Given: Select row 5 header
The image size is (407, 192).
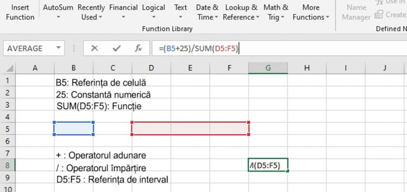Looking at the screenshot, I should pos(8,129).
